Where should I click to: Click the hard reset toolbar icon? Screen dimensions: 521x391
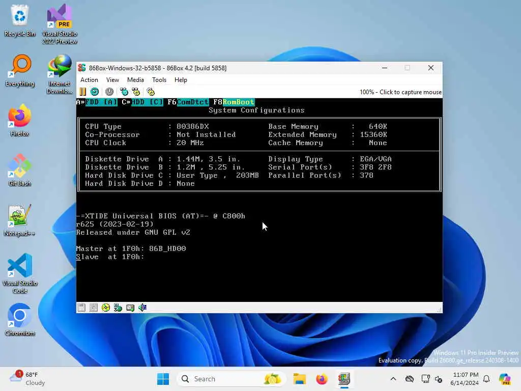[x=95, y=92]
